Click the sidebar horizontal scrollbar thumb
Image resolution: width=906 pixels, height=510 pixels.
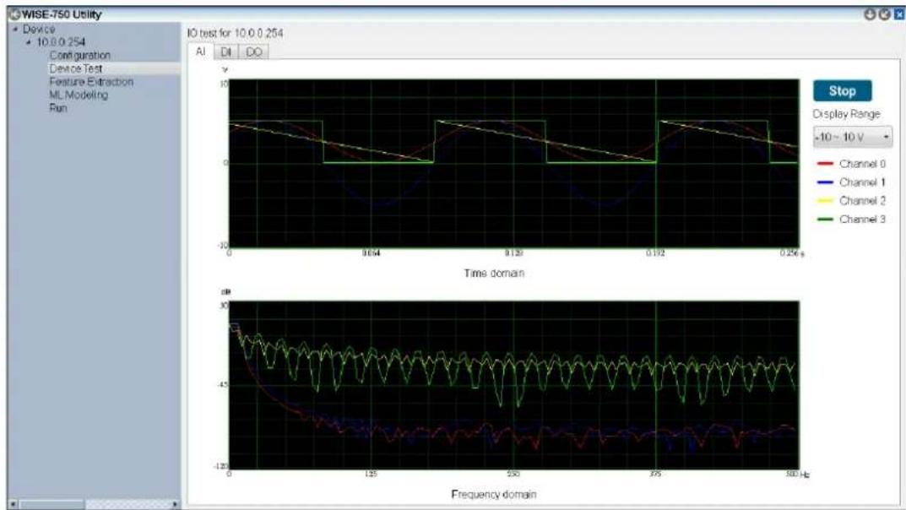[52, 504]
